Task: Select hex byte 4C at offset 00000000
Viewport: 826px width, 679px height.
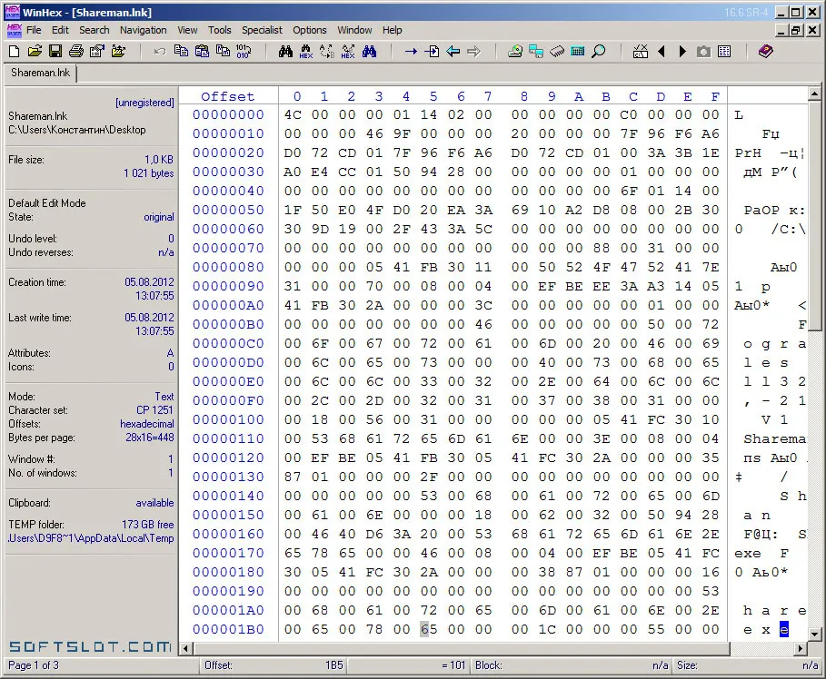Action: (x=293, y=114)
